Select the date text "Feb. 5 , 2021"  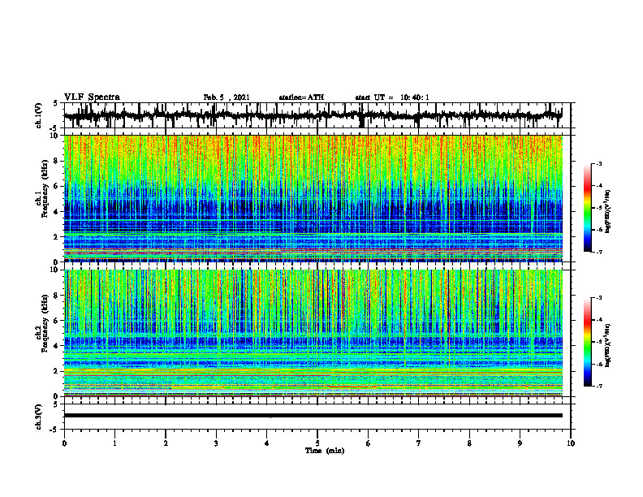[x=227, y=97]
